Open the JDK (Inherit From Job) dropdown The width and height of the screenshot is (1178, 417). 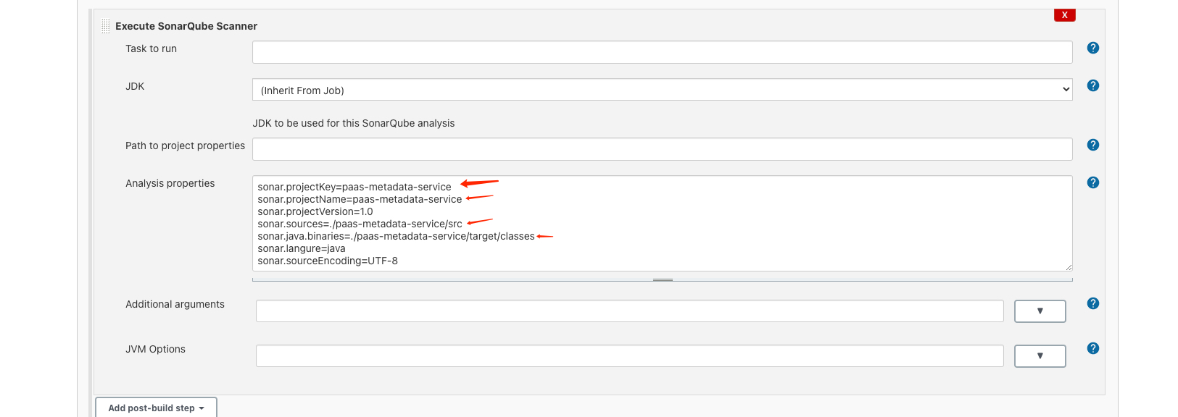662,90
